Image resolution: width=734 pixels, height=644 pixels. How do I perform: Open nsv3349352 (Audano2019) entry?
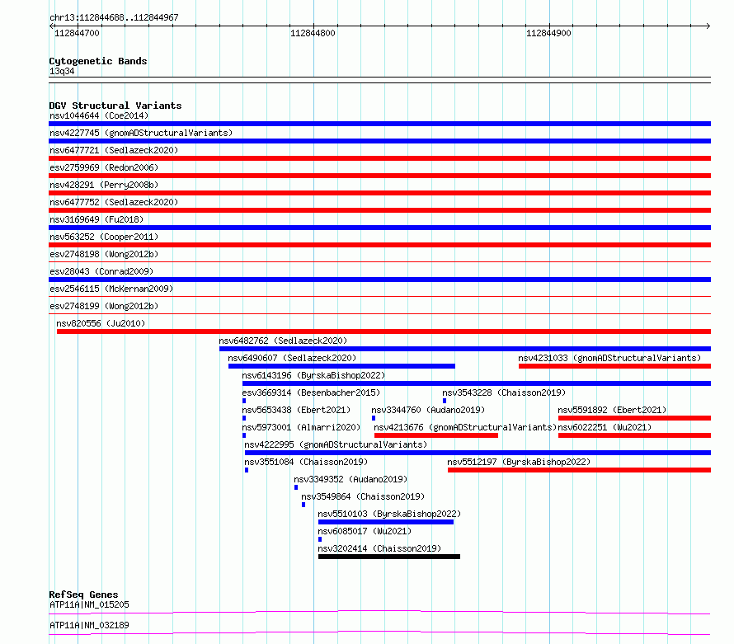tap(351, 479)
